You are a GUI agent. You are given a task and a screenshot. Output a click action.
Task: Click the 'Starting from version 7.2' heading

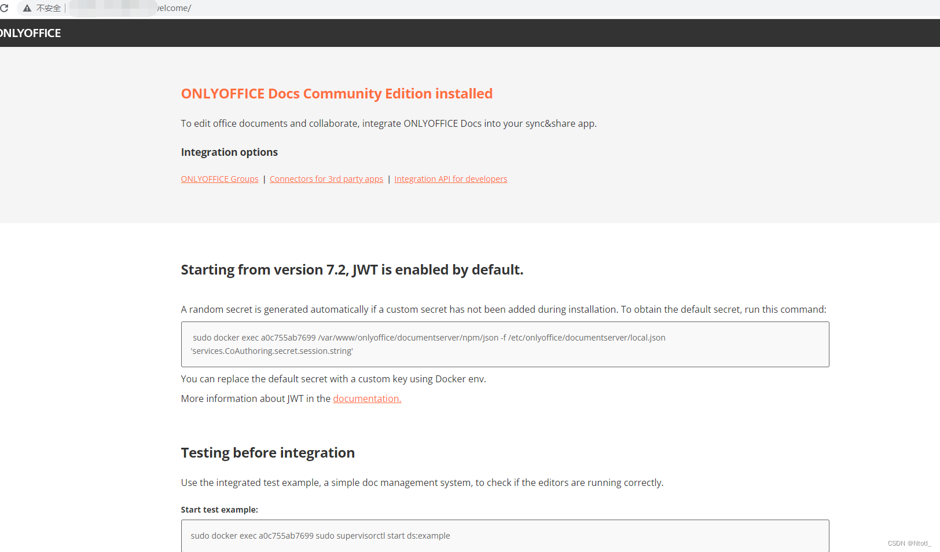[x=352, y=269]
